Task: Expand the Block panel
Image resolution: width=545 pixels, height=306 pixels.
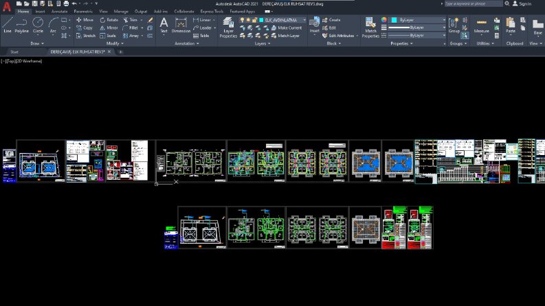Action: (x=334, y=43)
